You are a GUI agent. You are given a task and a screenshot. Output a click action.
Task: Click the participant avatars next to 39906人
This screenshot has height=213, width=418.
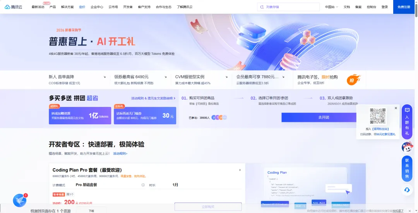pos(219,117)
